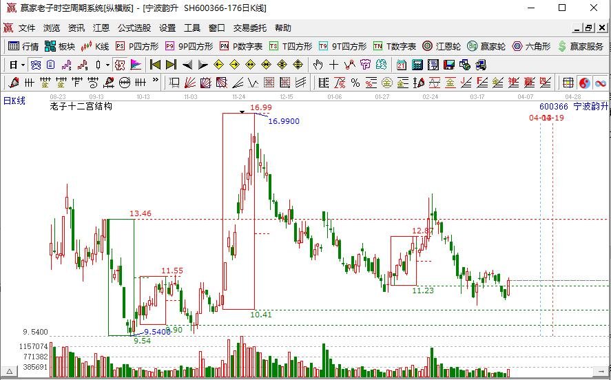Select the percent sign tool
Viewport: 611px width, 380px height.
[355, 83]
